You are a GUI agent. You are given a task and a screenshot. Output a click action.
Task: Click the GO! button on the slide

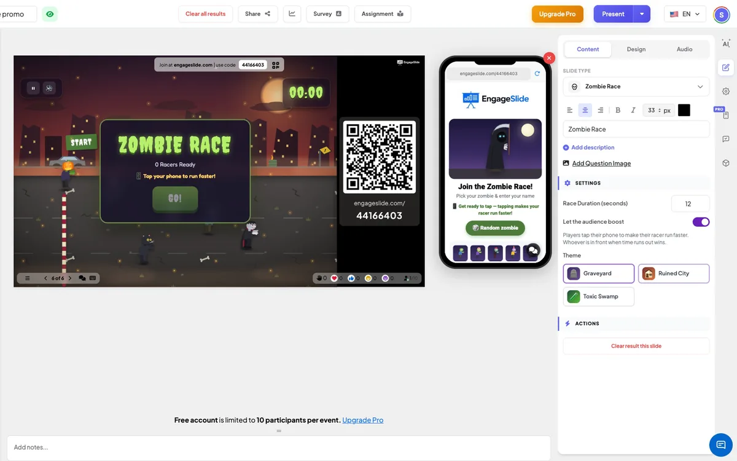[x=175, y=199]
